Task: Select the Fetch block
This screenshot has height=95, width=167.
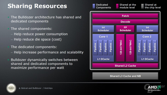Action: tap(125, 16)
